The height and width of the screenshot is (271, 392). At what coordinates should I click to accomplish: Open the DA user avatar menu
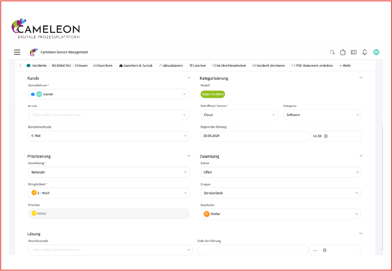pyautogui.click(x=376, y=52)
